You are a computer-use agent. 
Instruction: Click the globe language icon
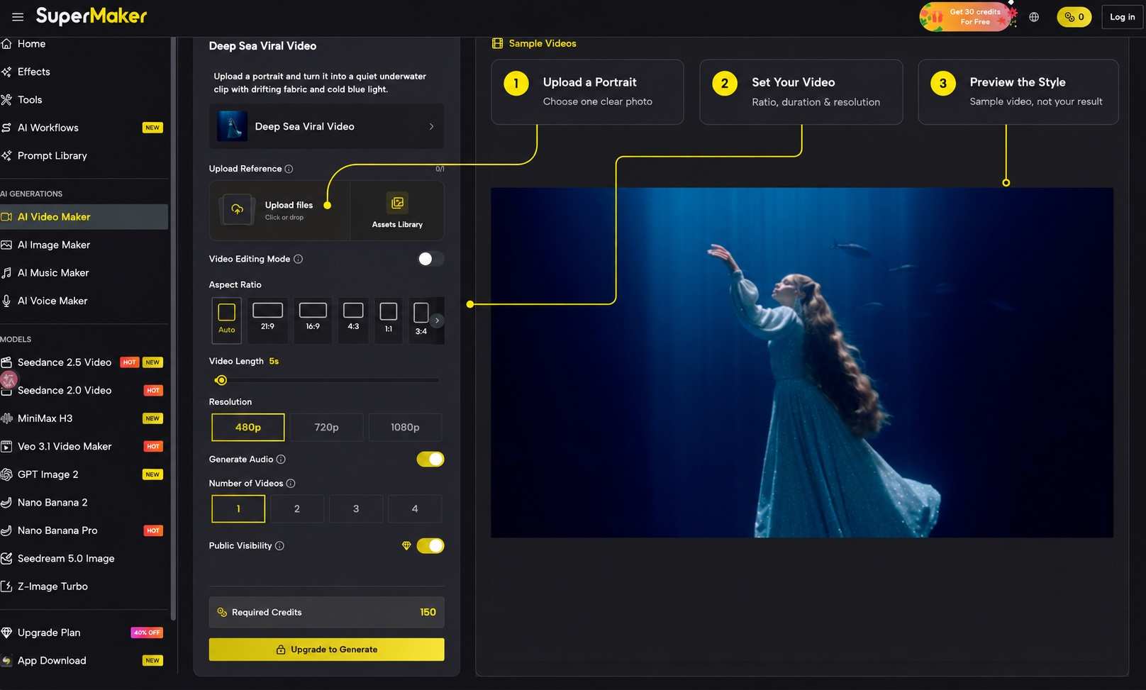(x=1034, y=17)
